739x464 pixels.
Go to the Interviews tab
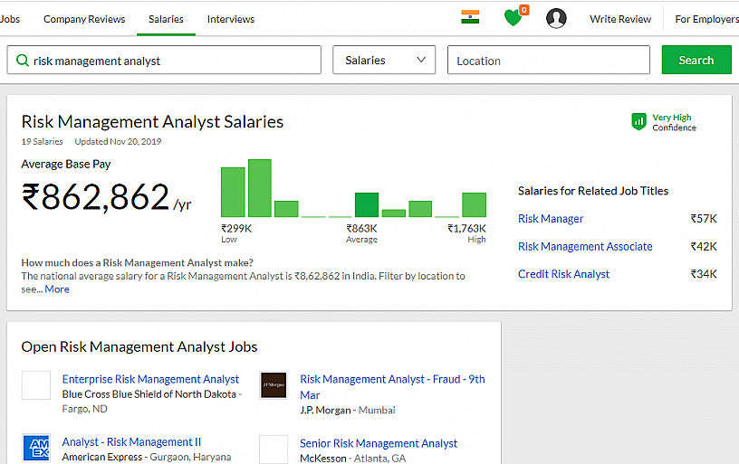230,19
